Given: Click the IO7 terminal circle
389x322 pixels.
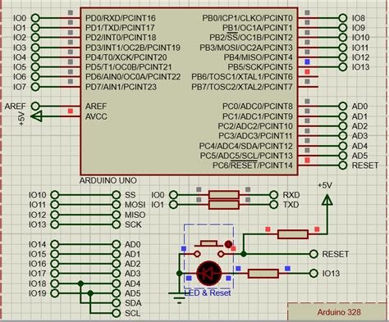Looking at the screenshot, I should pyautogui.click(x=35, y=87).
